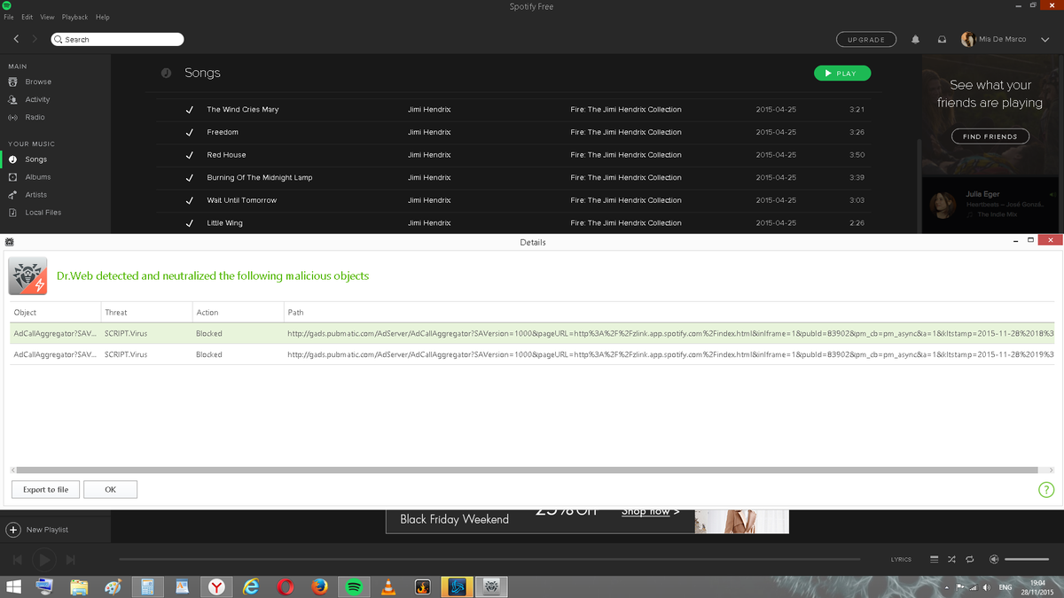
Task: Click the UPGRADE button
Action: point(865,40)
